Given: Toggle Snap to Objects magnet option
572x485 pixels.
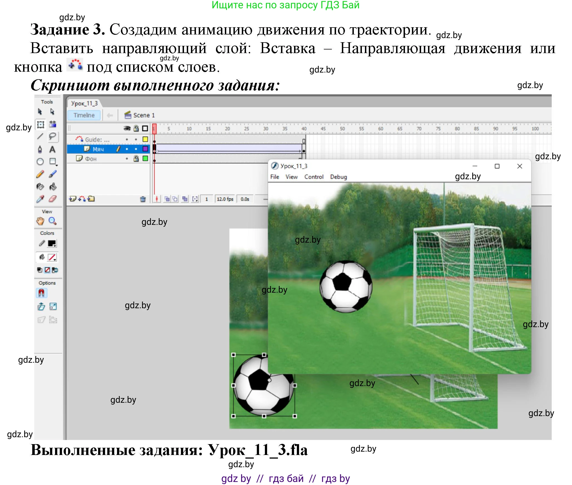Looking at the screenshot, I should pyautogui.click(x=41, y=293).
